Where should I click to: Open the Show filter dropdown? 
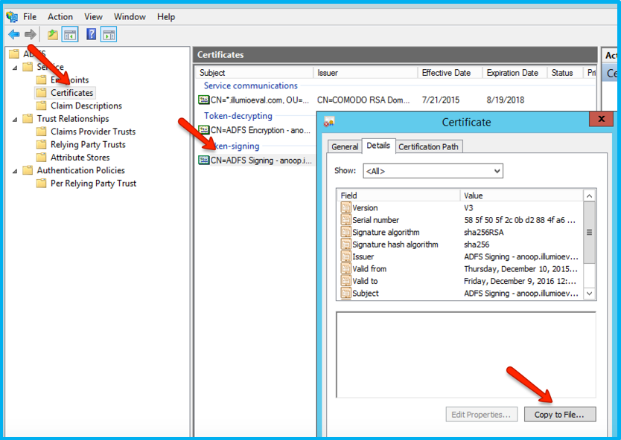pyautogui.click(x=433, y=171)
